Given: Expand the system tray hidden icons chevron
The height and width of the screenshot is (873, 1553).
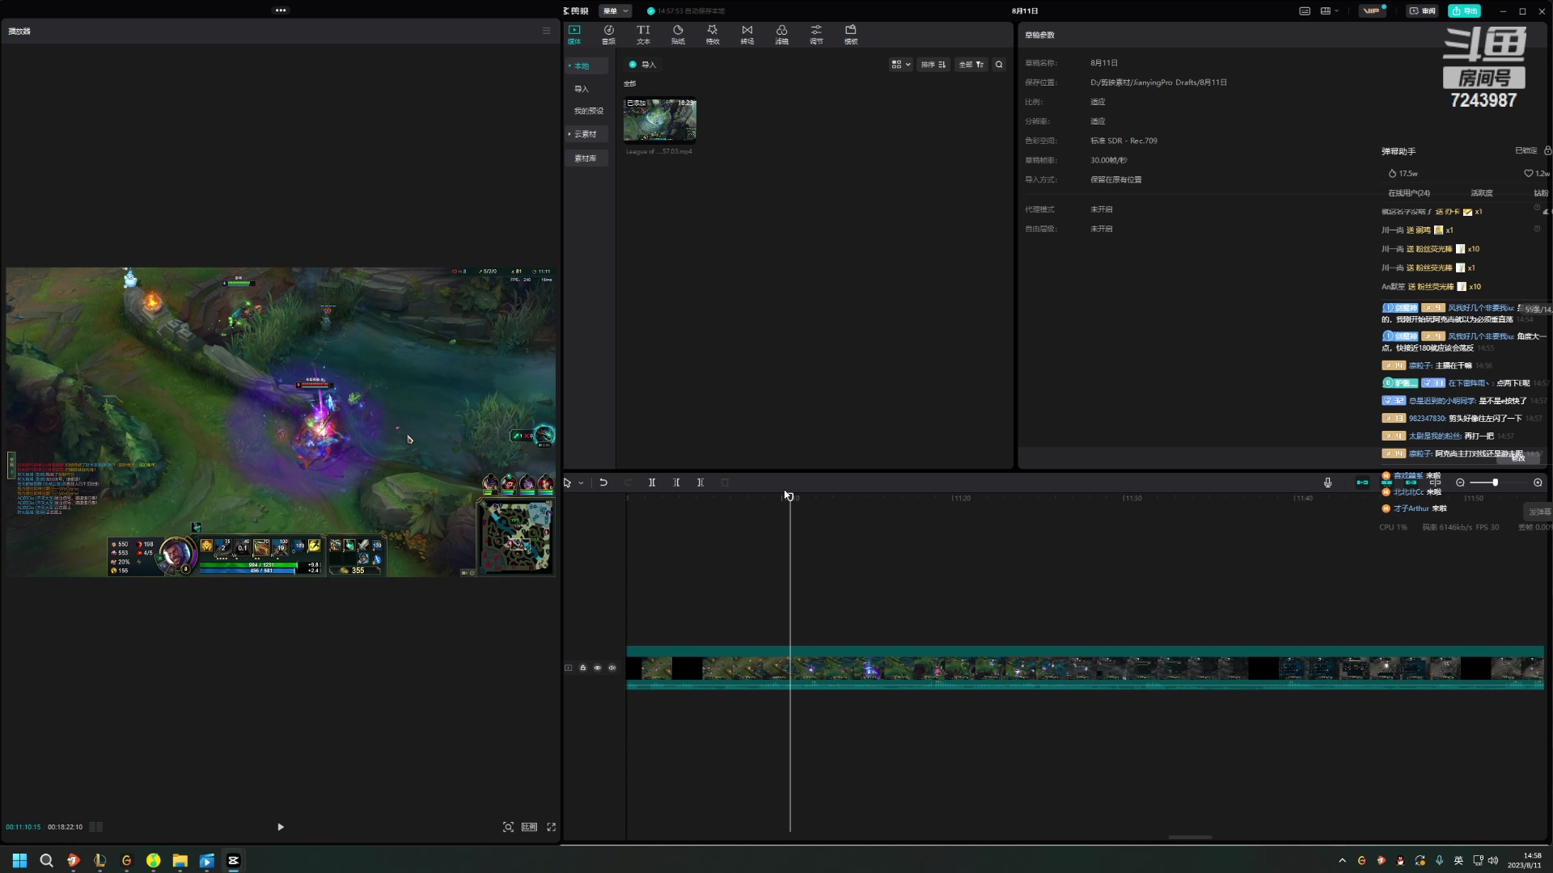Looking at the screenshot, I should [x=1343, y=860].
